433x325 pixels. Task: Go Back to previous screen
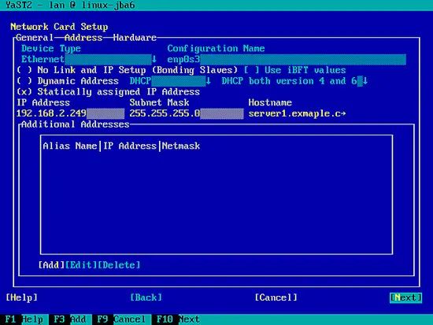point(146,297)
